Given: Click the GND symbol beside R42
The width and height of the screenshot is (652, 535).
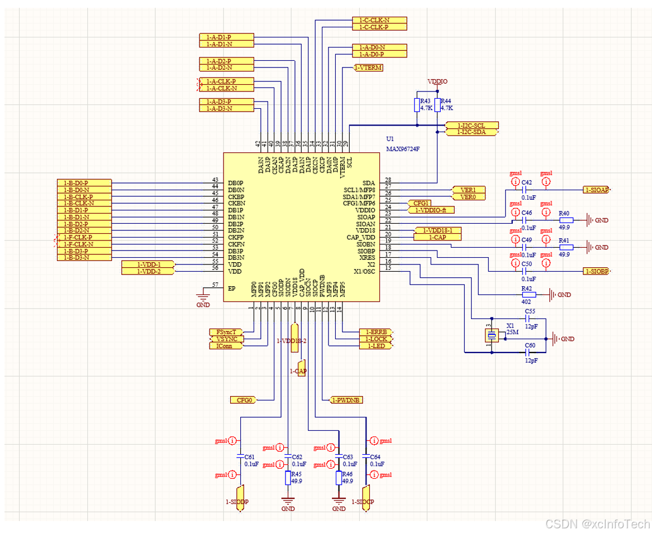Looking at the screenshot, I should point(560,295).
